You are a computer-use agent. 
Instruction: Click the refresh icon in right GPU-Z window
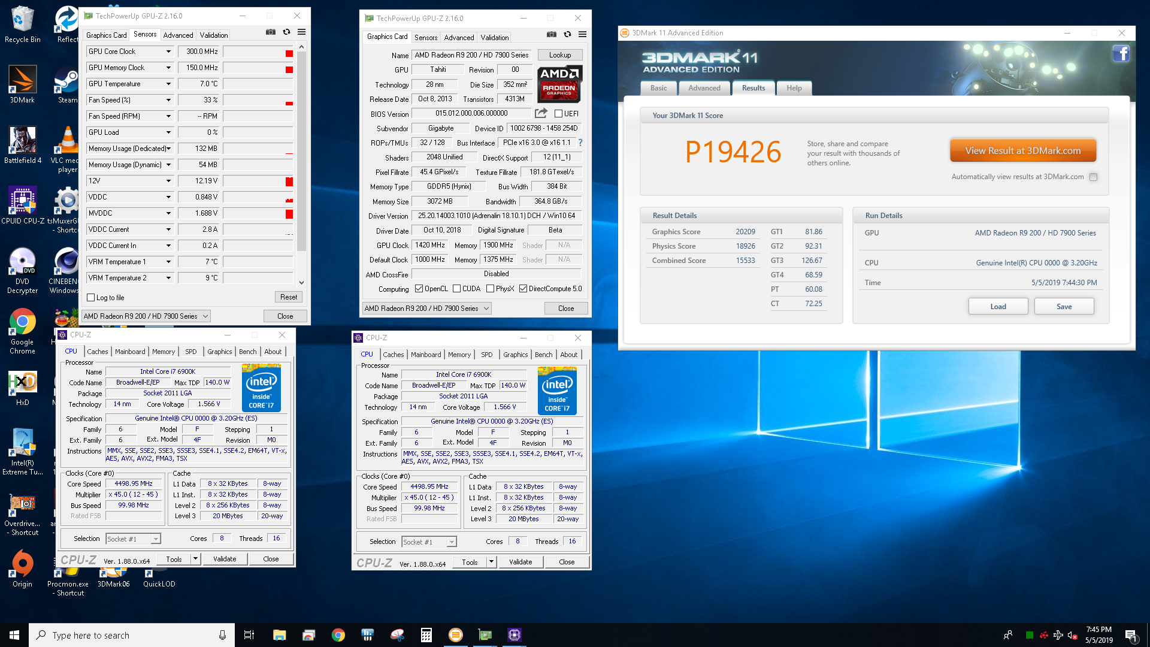[x=567, y=35]
